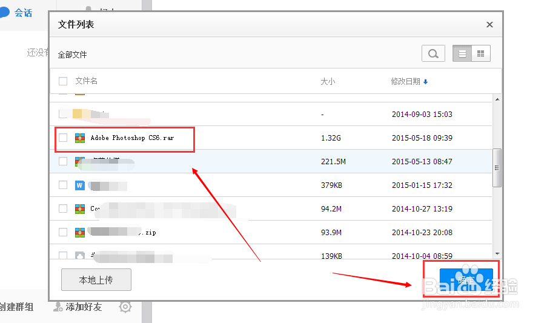
Task: Open 会话 tab in background window
Action: click(x=23, y=13)
